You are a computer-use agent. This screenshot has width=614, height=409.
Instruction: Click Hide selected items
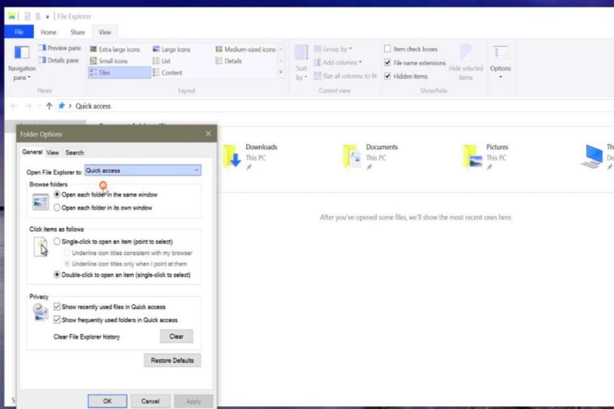click(x=465, y=62)
